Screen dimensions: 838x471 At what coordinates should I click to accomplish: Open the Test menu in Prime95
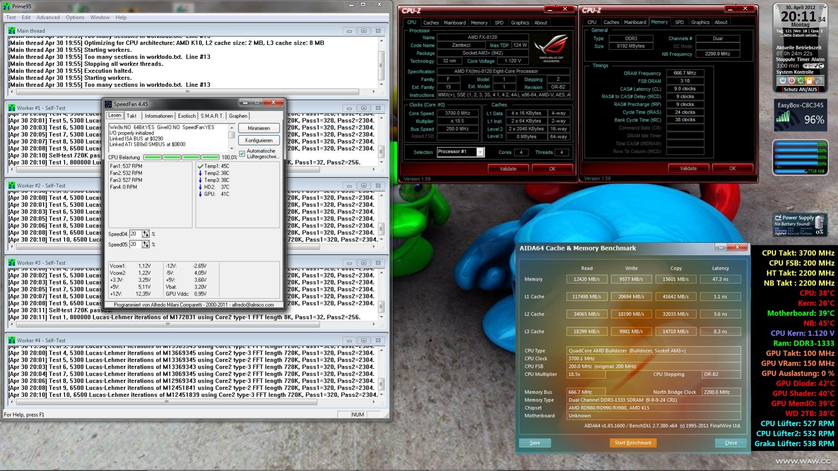11,17
